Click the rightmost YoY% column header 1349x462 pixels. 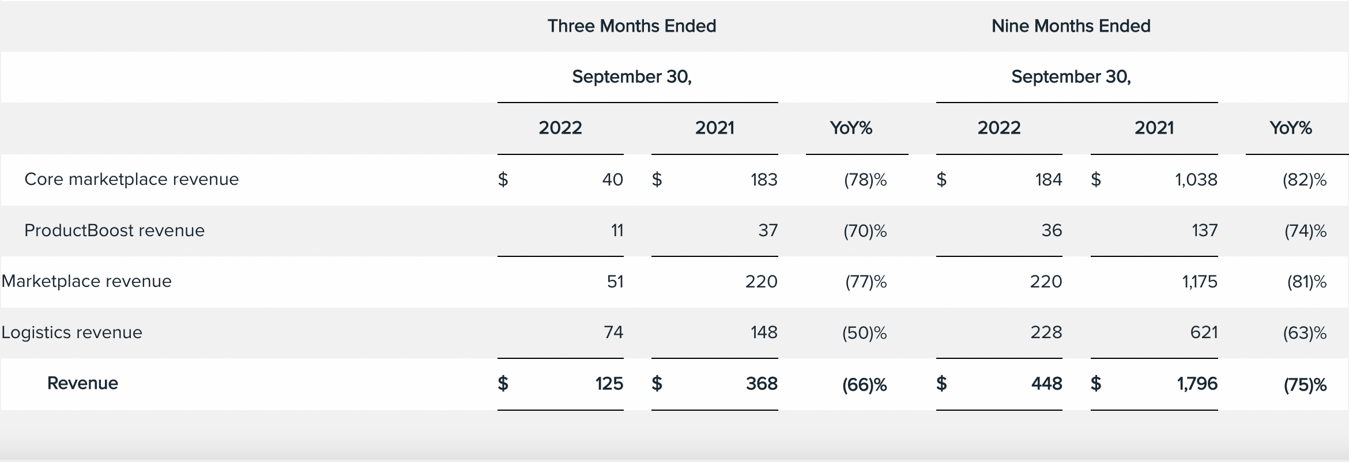1291,128
